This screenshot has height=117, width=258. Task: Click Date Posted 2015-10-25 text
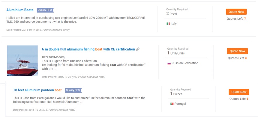click(x=73, y=77)
